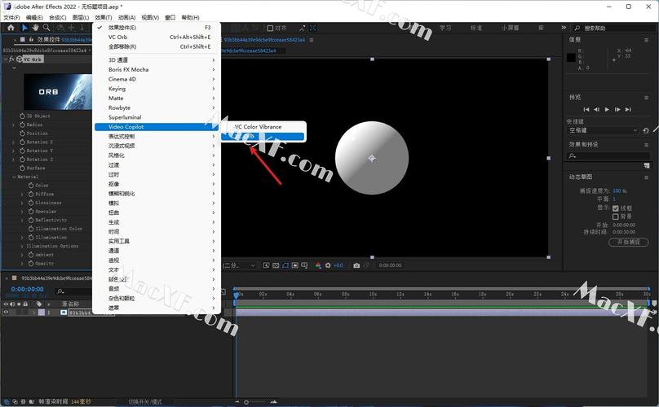Enable the 线框 wireframe checkbox
The image size is (659, 407).
point(616,208)
